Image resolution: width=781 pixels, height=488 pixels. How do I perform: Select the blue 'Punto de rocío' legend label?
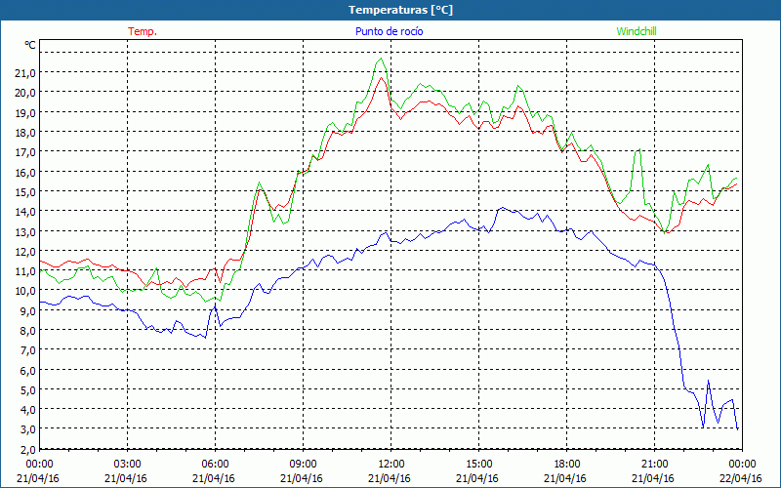point(389,31)
